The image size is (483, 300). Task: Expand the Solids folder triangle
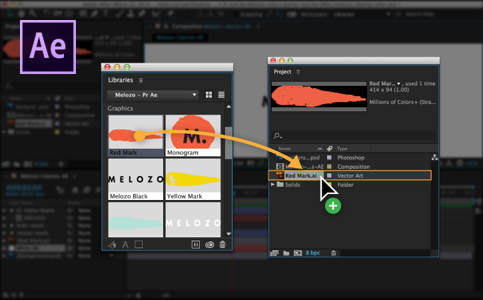[x=272, y=185]
